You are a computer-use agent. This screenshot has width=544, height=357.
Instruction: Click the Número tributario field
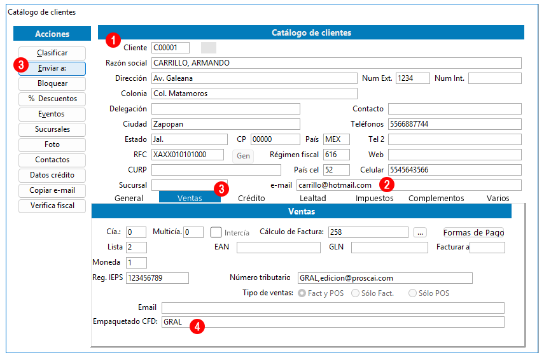pos(385,278)
